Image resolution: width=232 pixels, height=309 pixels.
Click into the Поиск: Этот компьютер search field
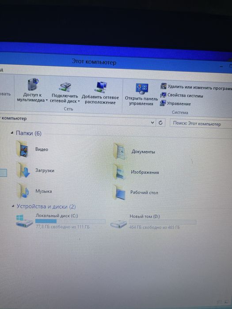[x=201, y=124]
